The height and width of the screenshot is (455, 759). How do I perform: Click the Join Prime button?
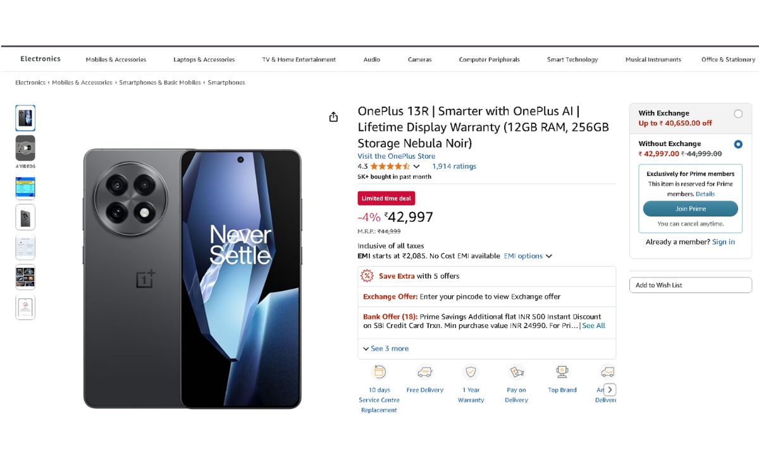tap(690, 209)
